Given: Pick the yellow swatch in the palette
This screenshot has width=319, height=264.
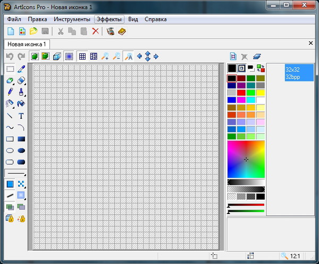Looking at the screenshot, I should (261, 93).
